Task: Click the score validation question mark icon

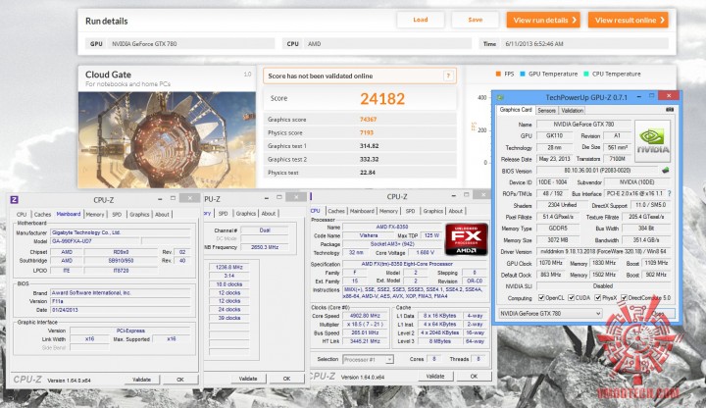Action: click(448, 76)
